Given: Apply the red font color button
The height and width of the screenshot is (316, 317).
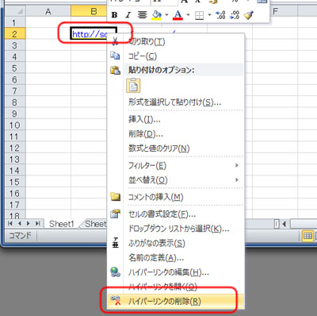Looking at the screenshot, I should pos(178,15).
